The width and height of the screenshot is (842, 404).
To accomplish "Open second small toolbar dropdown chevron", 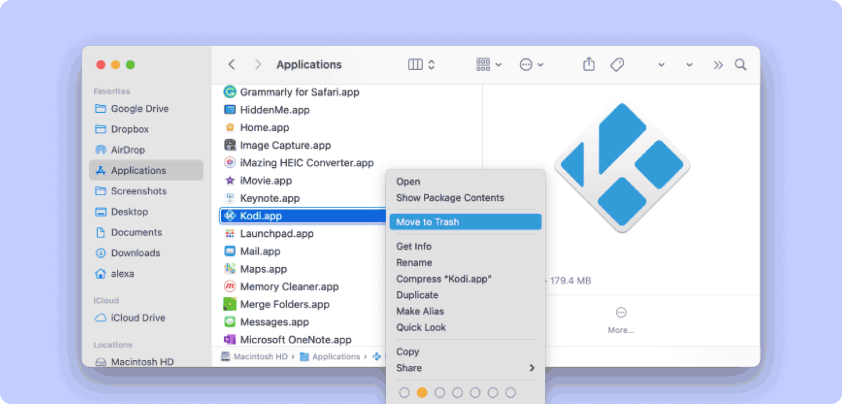I will pos(689,65).
